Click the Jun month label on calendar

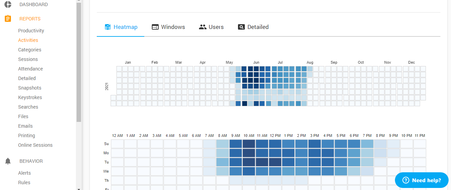(256, 62)
